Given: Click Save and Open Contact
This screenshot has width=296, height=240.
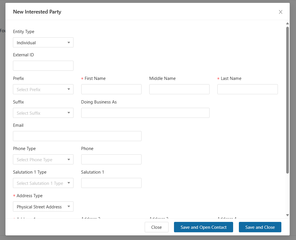Looking at the screenshot, I should point(204,227).
